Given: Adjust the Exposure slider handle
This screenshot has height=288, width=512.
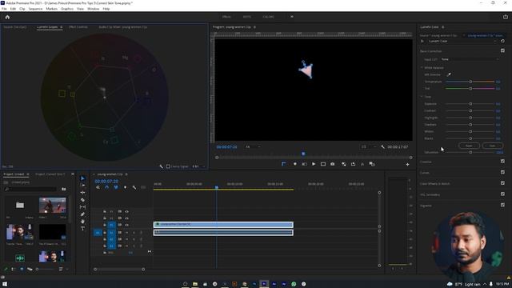Looking at the screenshot, I should coord(470,104).
